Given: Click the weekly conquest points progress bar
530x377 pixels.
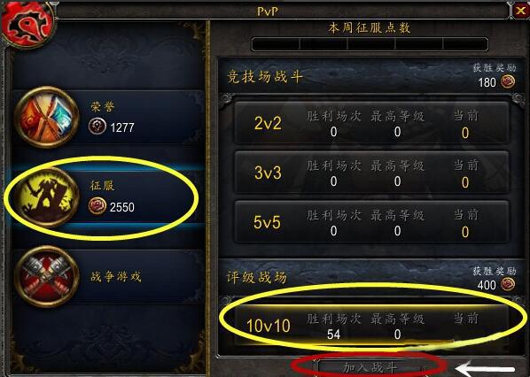Looking at the screenshot, I should [x=370, y=44].
